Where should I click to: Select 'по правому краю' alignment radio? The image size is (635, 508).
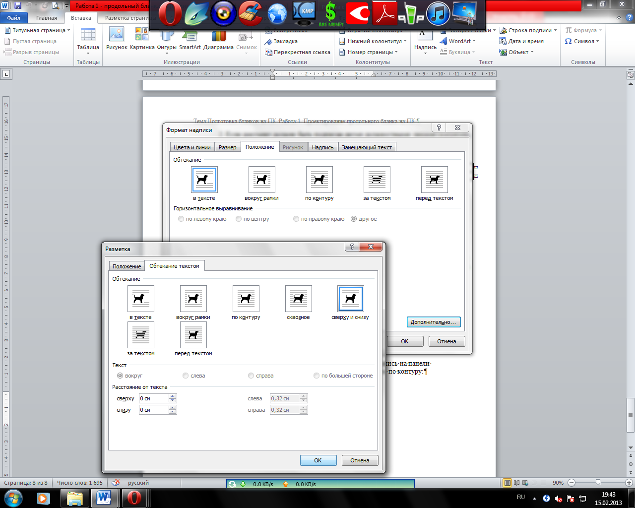[296, 219]
